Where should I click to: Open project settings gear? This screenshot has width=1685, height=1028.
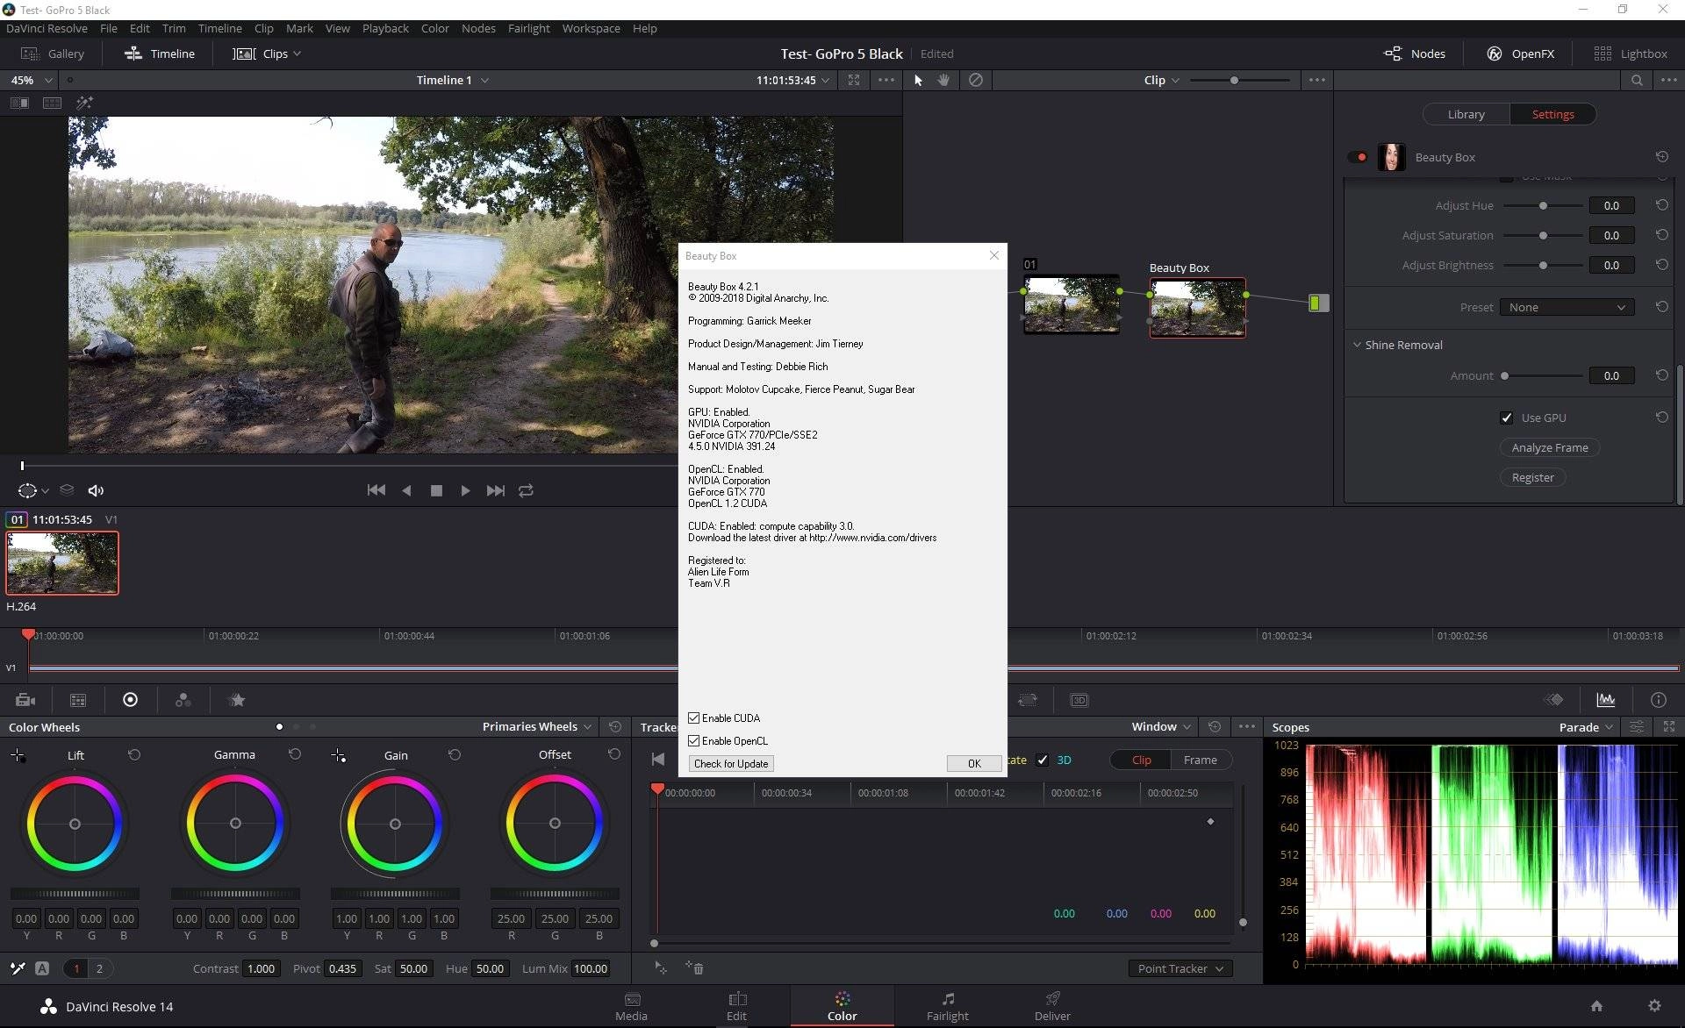tap(1654, 1006)
